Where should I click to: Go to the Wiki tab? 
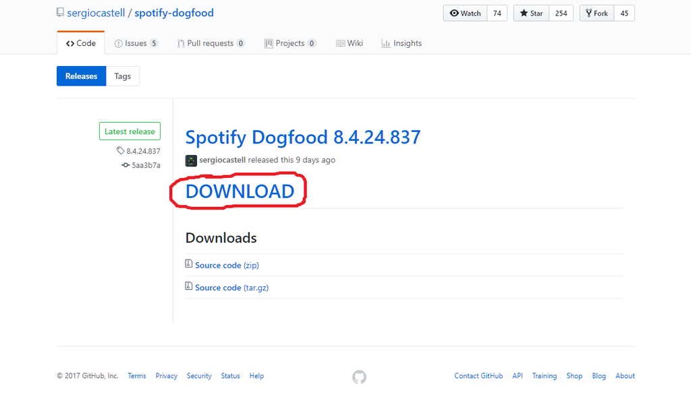pyautogui.click(x=350, y=43)
